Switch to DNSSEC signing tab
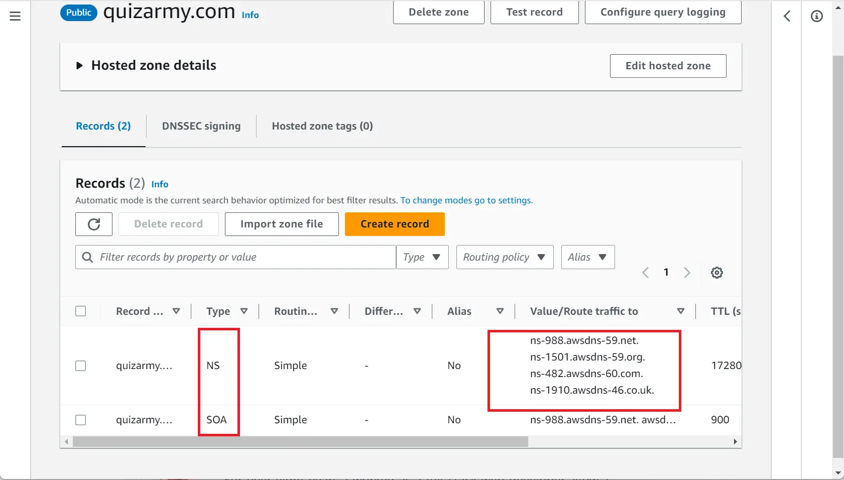The width and height of the screenshot is (844, 480). tap(201, 126)
